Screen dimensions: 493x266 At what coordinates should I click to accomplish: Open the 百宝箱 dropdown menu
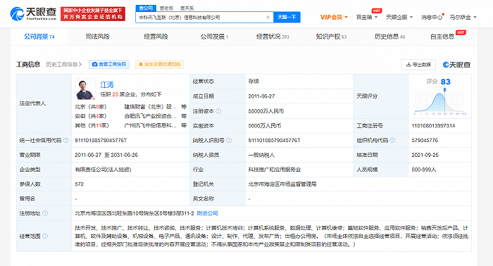click(x=367, y=18)
